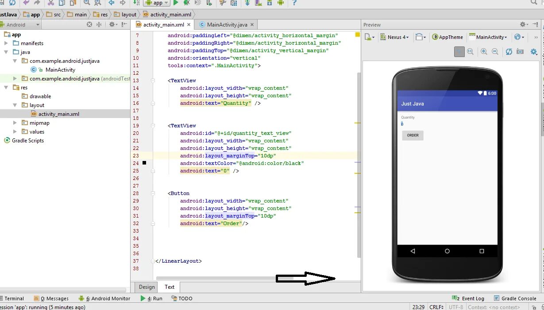Open the Gradle Console
The height and width of the screenshot is (310, 544).
[515, 299]
